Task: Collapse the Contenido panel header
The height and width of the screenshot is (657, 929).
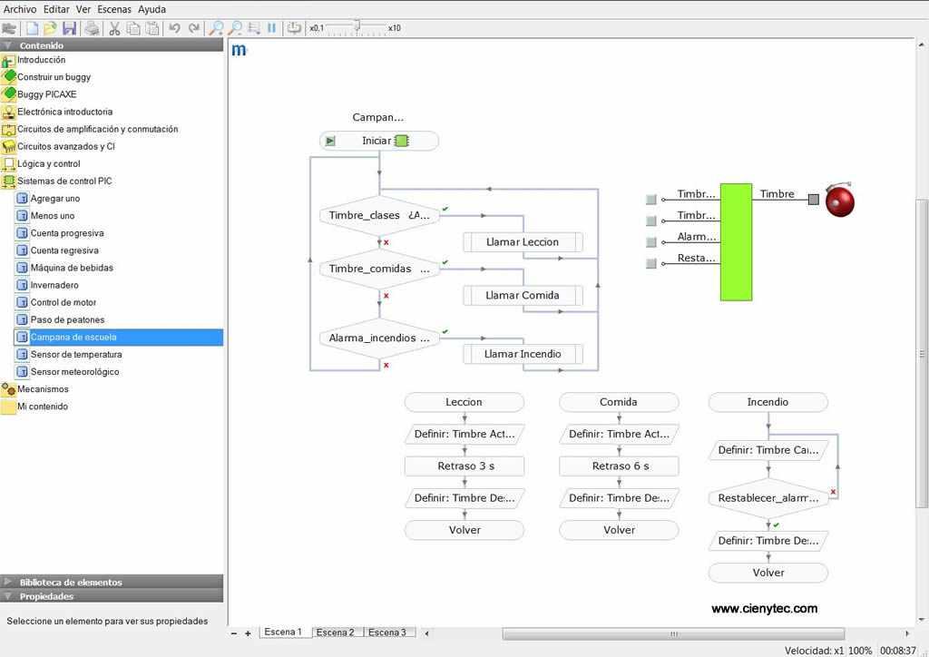Action: pos(8,45)
